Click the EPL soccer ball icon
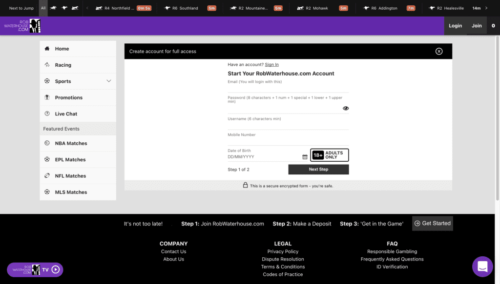The image size is (500, 284). point(47,159)
